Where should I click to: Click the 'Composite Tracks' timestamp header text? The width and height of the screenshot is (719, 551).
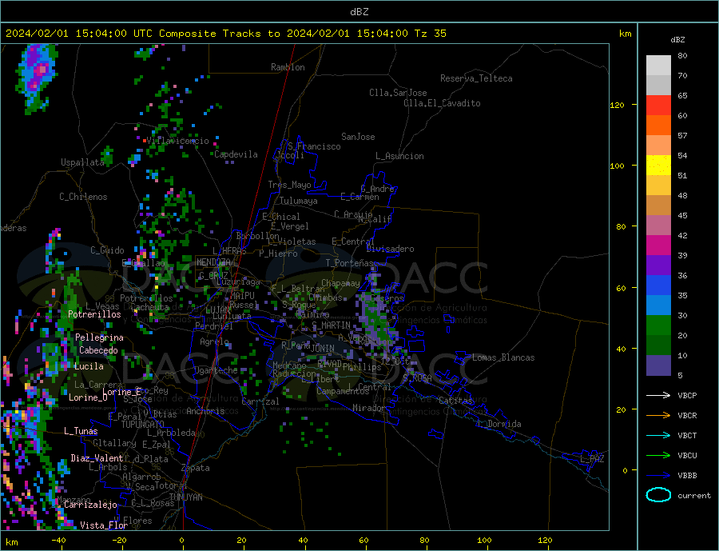pos(225,34)
